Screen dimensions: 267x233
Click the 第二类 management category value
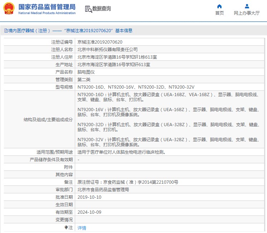84,80
